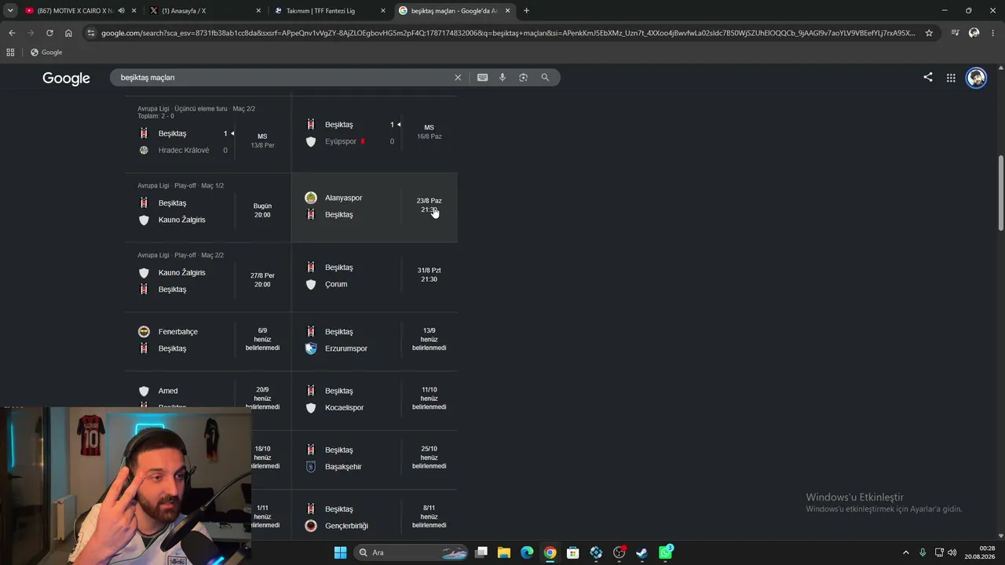The height and width of the screenshot is (565, 1005).
Task: Share the Google results page
Action: pos(928,77)
